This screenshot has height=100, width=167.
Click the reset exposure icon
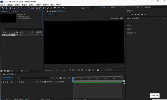89,70
